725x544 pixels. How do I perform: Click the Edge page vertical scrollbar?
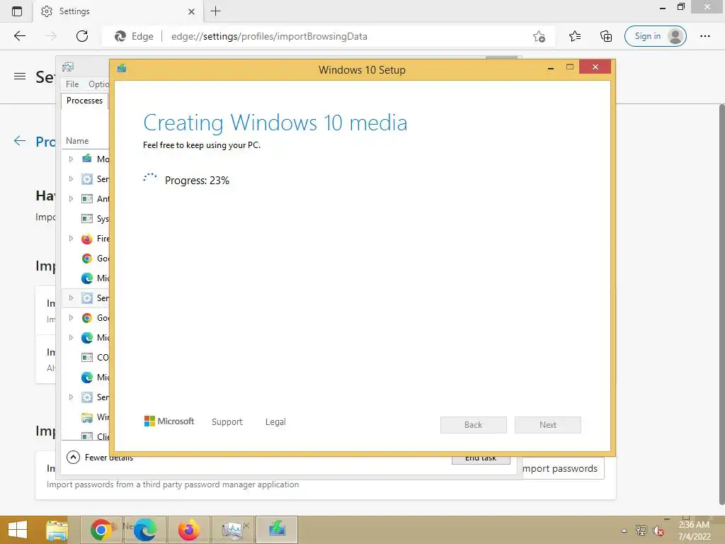[721, 305]
